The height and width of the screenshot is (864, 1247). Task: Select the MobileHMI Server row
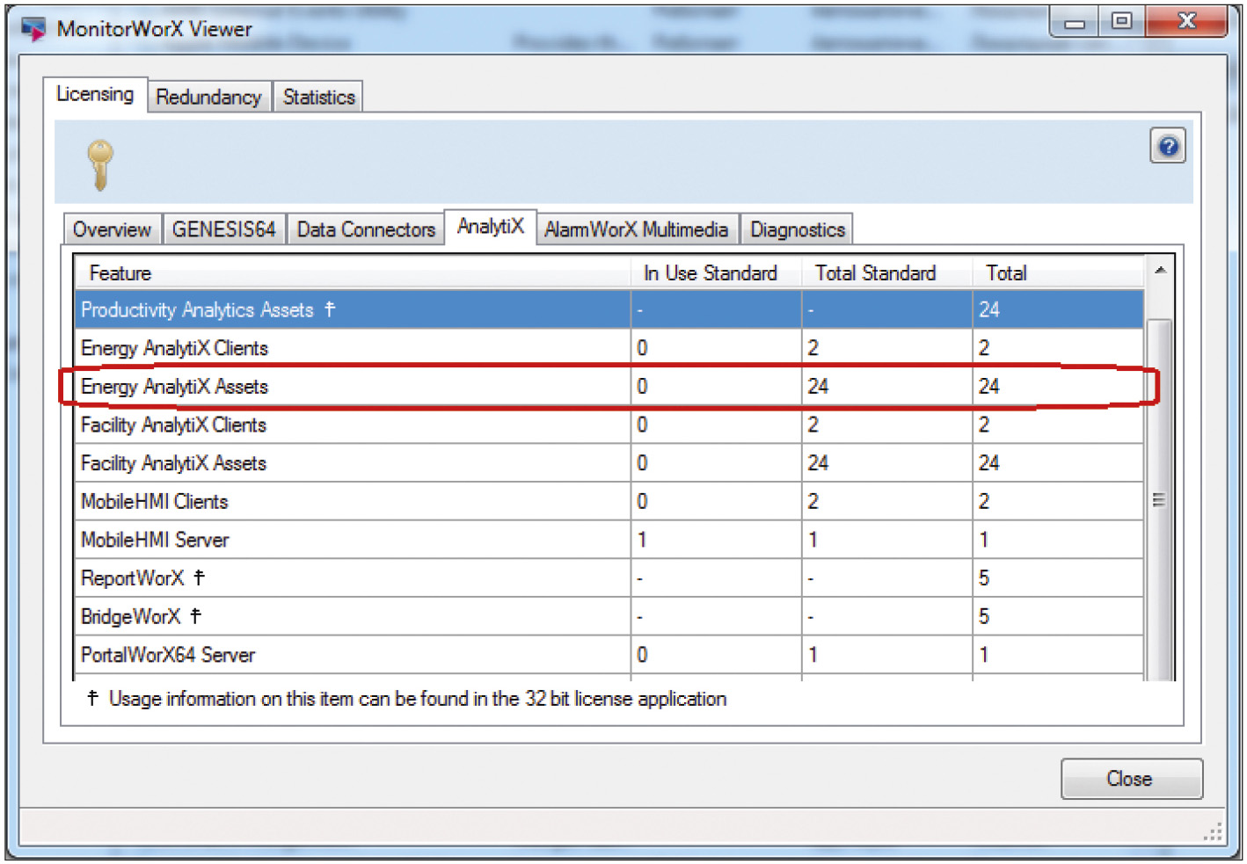609,541
